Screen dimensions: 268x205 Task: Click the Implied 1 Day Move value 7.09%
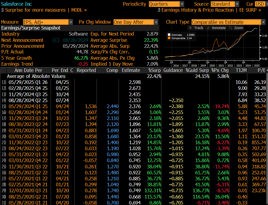point(152,64)
